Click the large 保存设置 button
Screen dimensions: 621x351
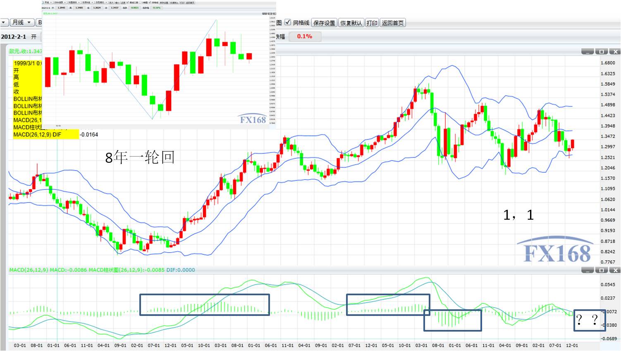point(324,23)
